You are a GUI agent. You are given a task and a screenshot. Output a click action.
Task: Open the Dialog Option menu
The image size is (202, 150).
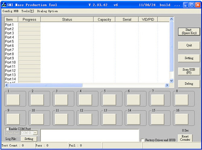[x=48, y=11]
